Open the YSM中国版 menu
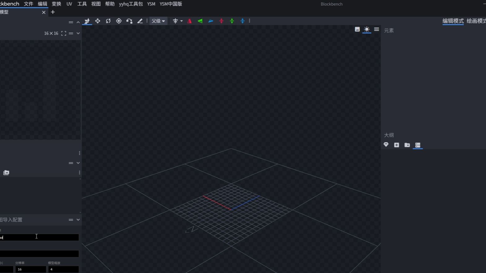 [x=171, y=4]
